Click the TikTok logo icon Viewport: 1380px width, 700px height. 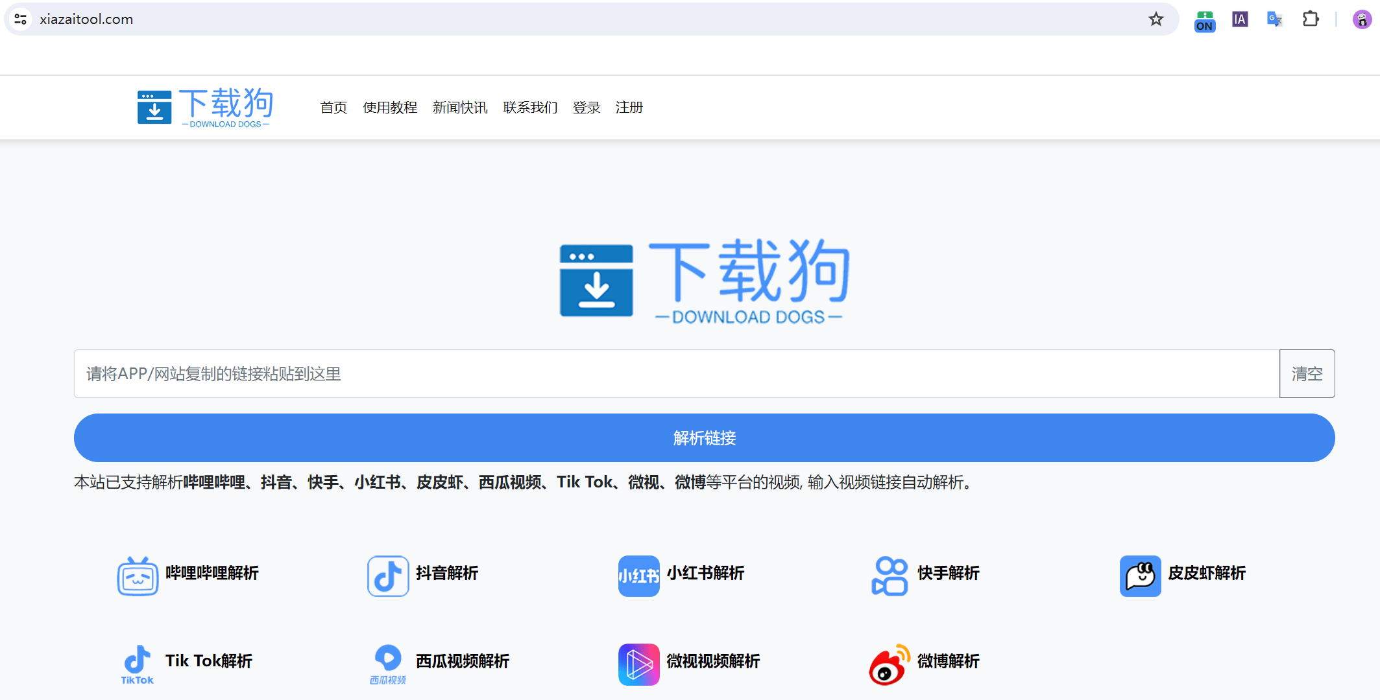pyautogui.click(x=138, y=664)
